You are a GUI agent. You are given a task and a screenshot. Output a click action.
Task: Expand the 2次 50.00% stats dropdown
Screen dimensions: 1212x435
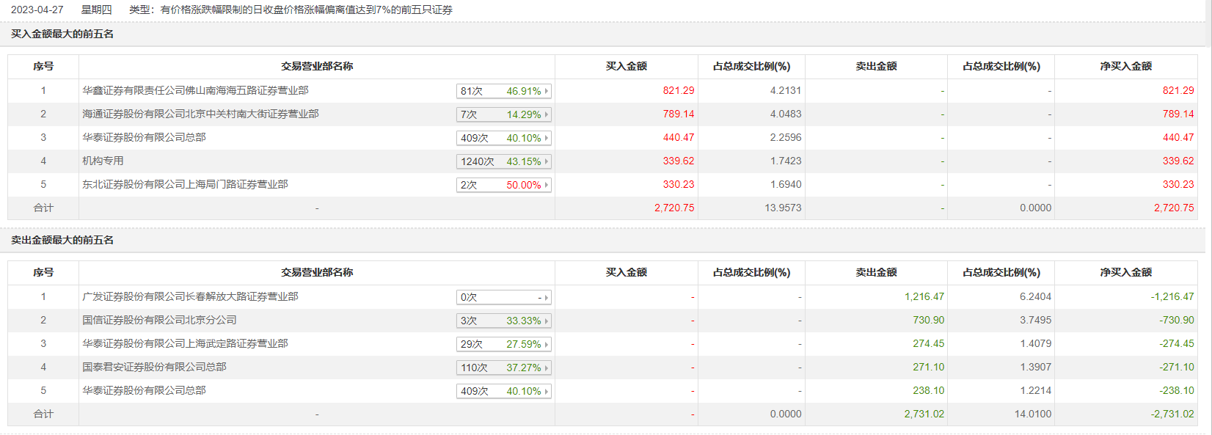click(503, 185)
